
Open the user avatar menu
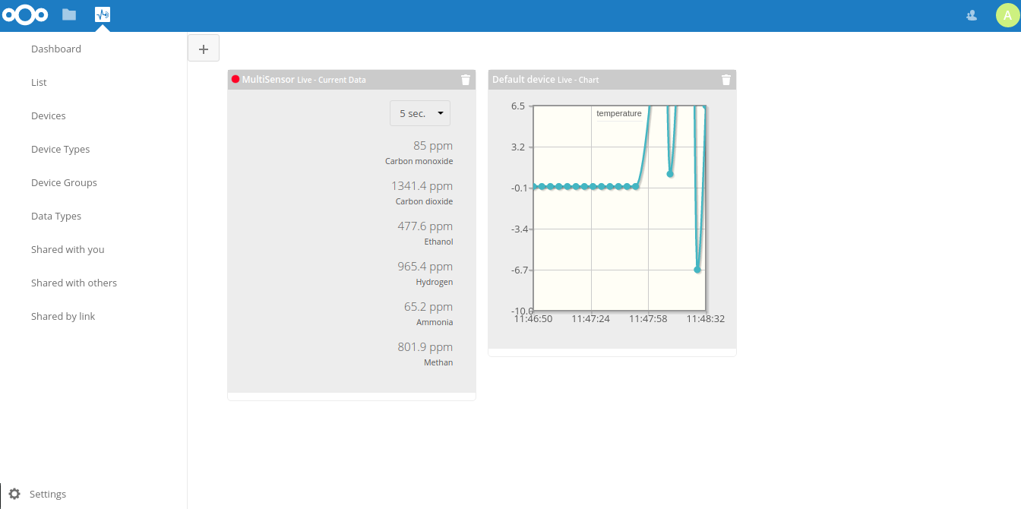(1007, 14)
